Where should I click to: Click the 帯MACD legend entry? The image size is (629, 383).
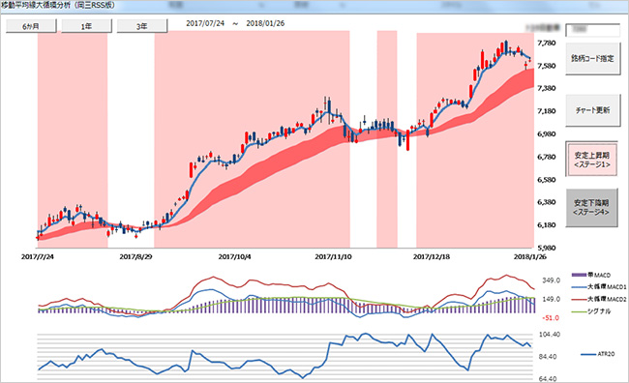[591, 275]
